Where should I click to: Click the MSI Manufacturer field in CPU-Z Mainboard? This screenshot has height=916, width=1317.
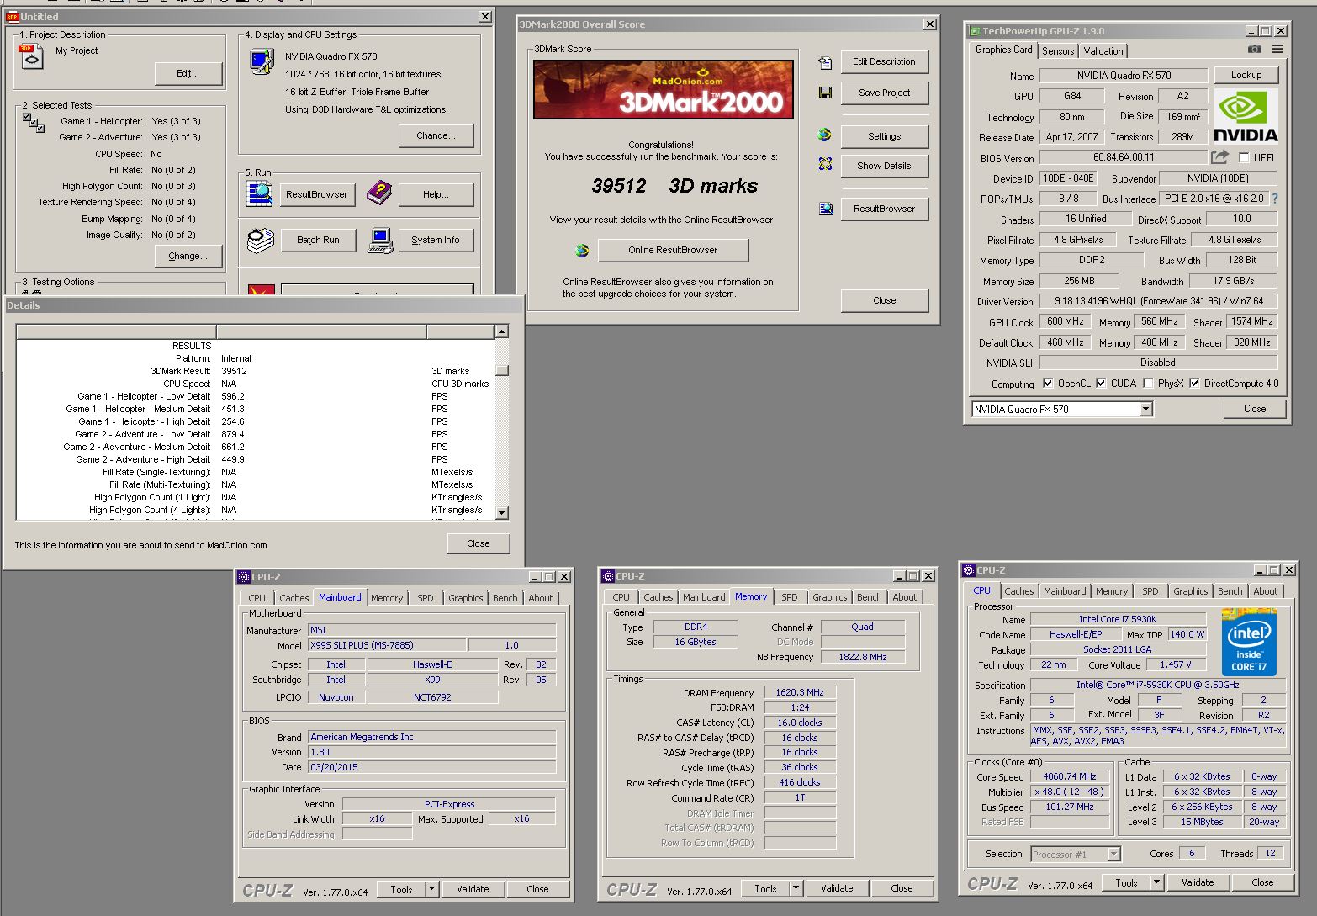point(431,630)
